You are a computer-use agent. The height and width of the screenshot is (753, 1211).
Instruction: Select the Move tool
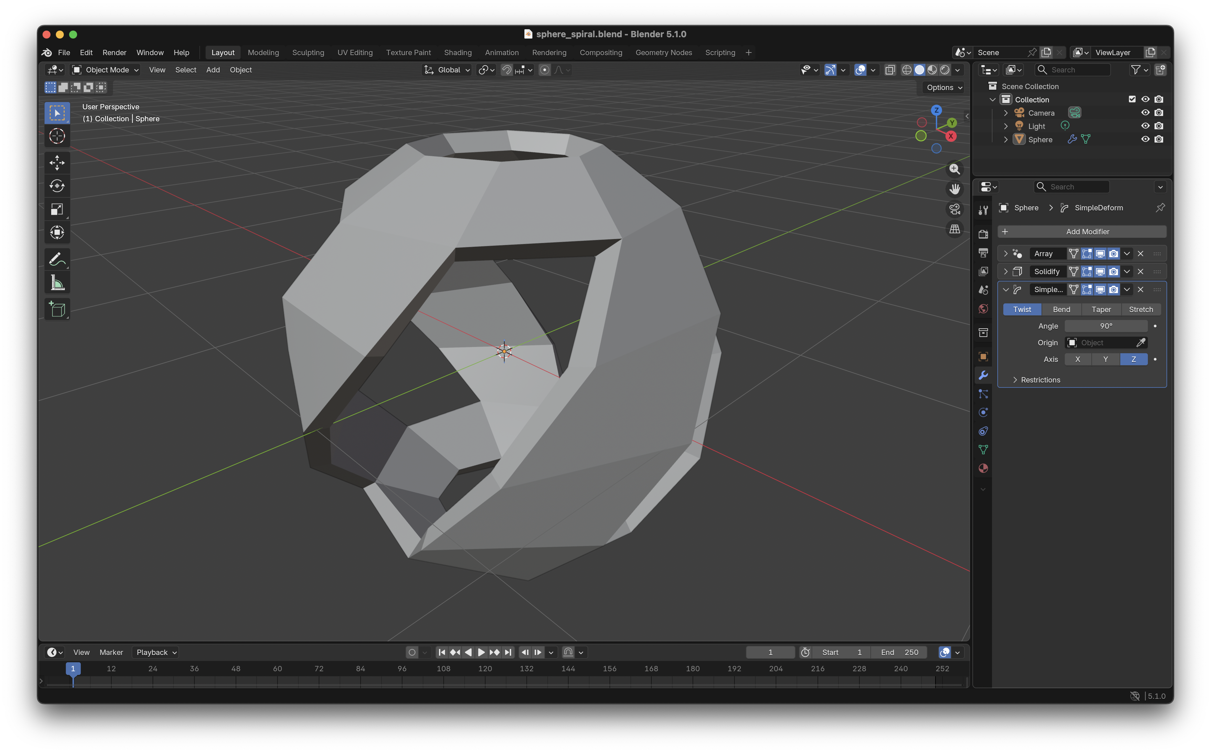[x=57, y=162]
